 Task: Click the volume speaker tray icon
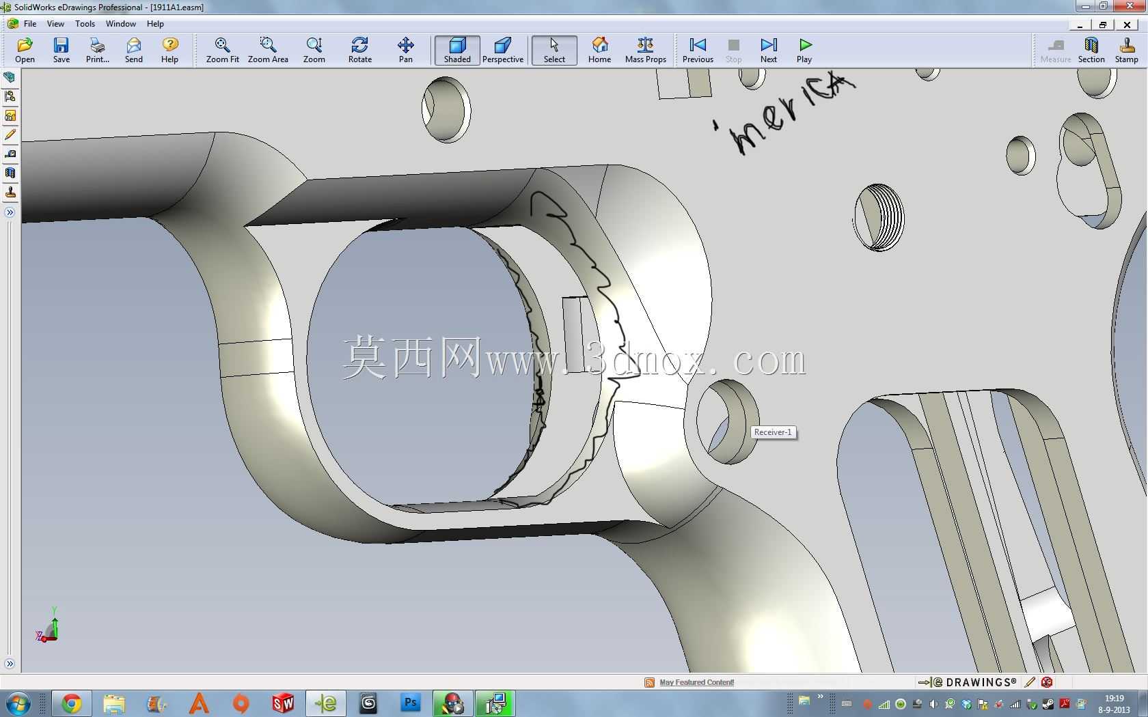(x=933, y=704)
